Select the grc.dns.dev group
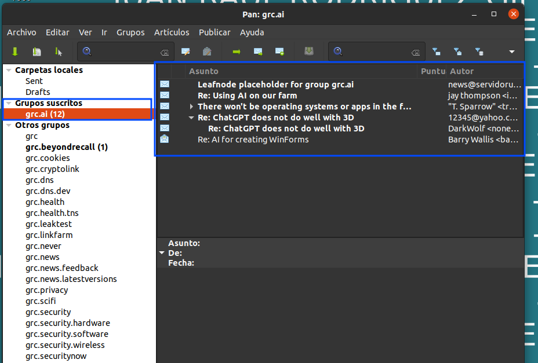The width and height of the screenshot is (538, 363). tap(48, 191)
